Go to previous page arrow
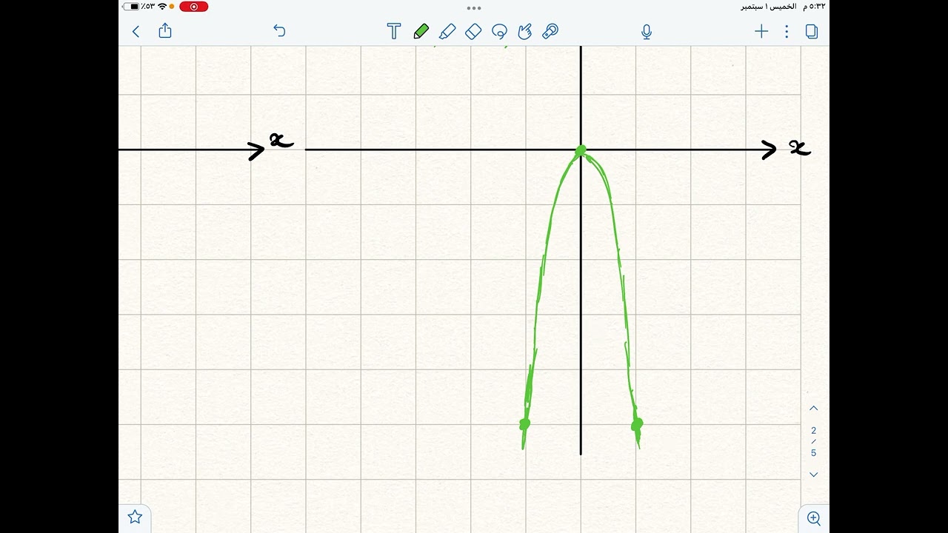This screenshot has height=533, width=948. [x=813, y=409]
